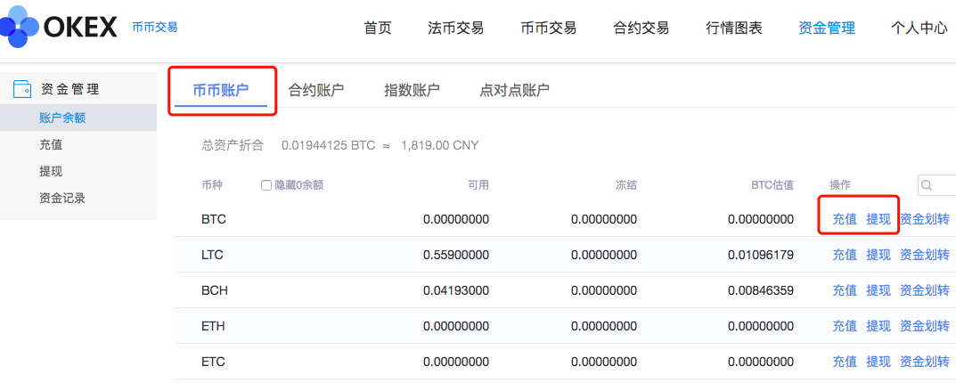The width and height of the screenshot is (956, 383).
Task: Click 充值 in the BTC row
Action: [x=845, y=219]
